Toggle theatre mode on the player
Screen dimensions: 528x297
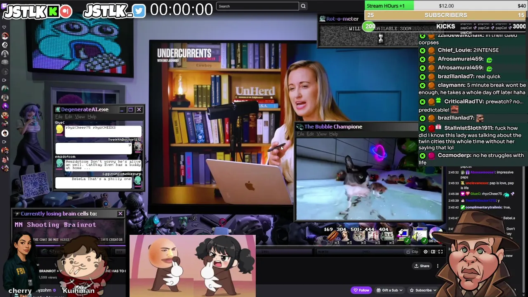[x=433, y=252]
